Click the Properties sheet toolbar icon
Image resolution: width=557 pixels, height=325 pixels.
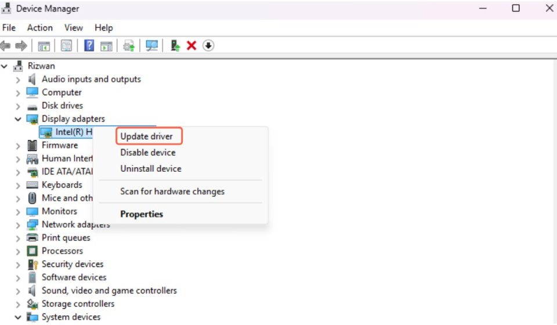point(66,46)
